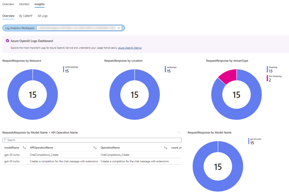Viewport: 289px width, 195px height.
Task: Click the westeurope legend entry
Action: click(171, 69)
